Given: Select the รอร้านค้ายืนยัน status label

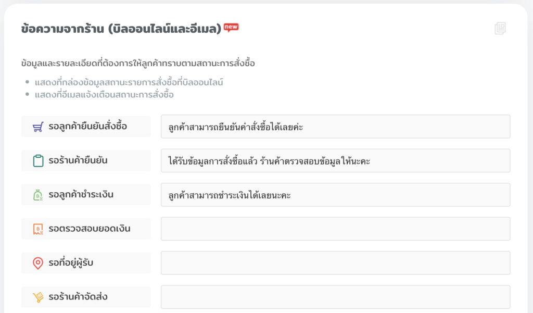Looking at the screenshot, I should (78, 161).
